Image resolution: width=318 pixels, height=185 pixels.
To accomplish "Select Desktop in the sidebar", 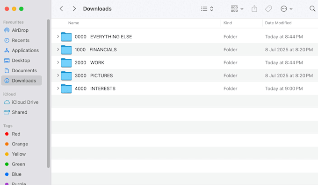I will [22, 61].
